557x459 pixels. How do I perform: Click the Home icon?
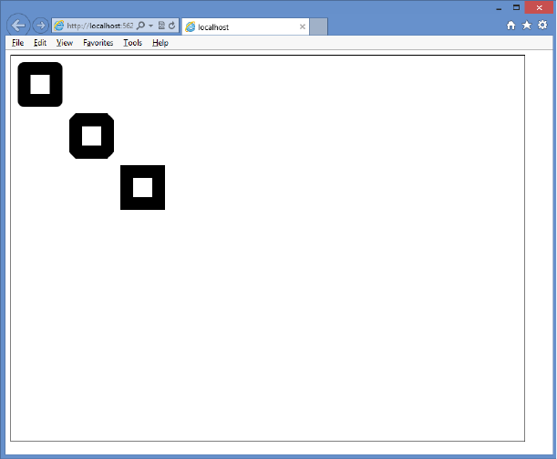511,26
